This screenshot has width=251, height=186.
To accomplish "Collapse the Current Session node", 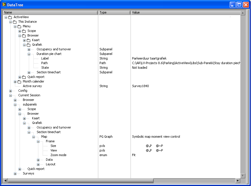I will click(x=11, y=95).
